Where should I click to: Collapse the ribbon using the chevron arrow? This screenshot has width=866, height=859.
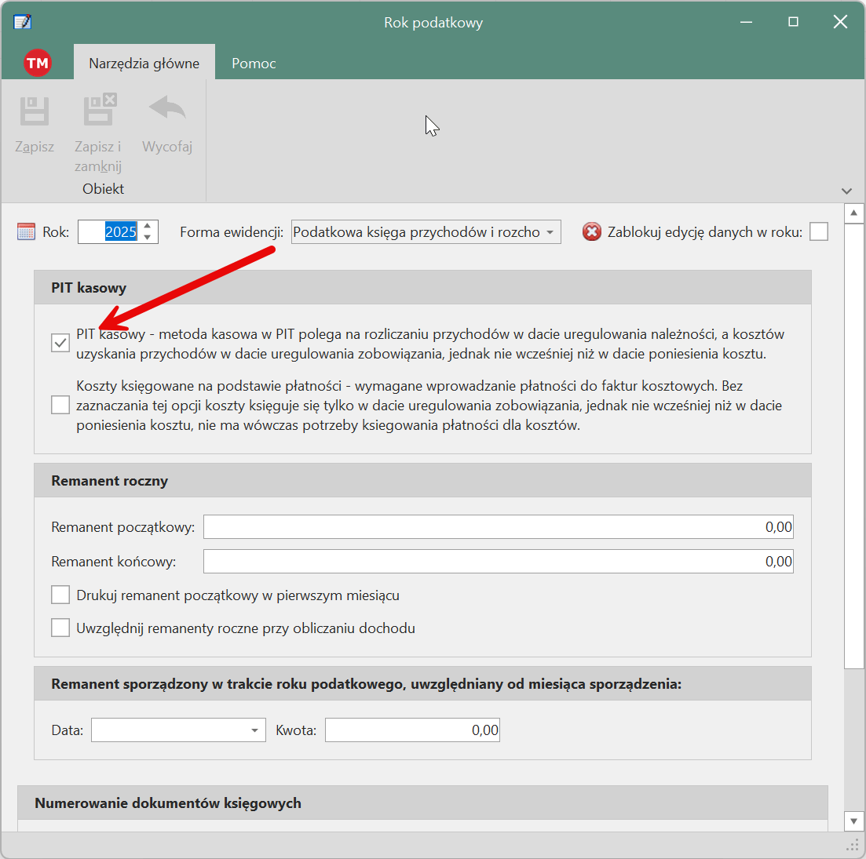tap(846, 191)
